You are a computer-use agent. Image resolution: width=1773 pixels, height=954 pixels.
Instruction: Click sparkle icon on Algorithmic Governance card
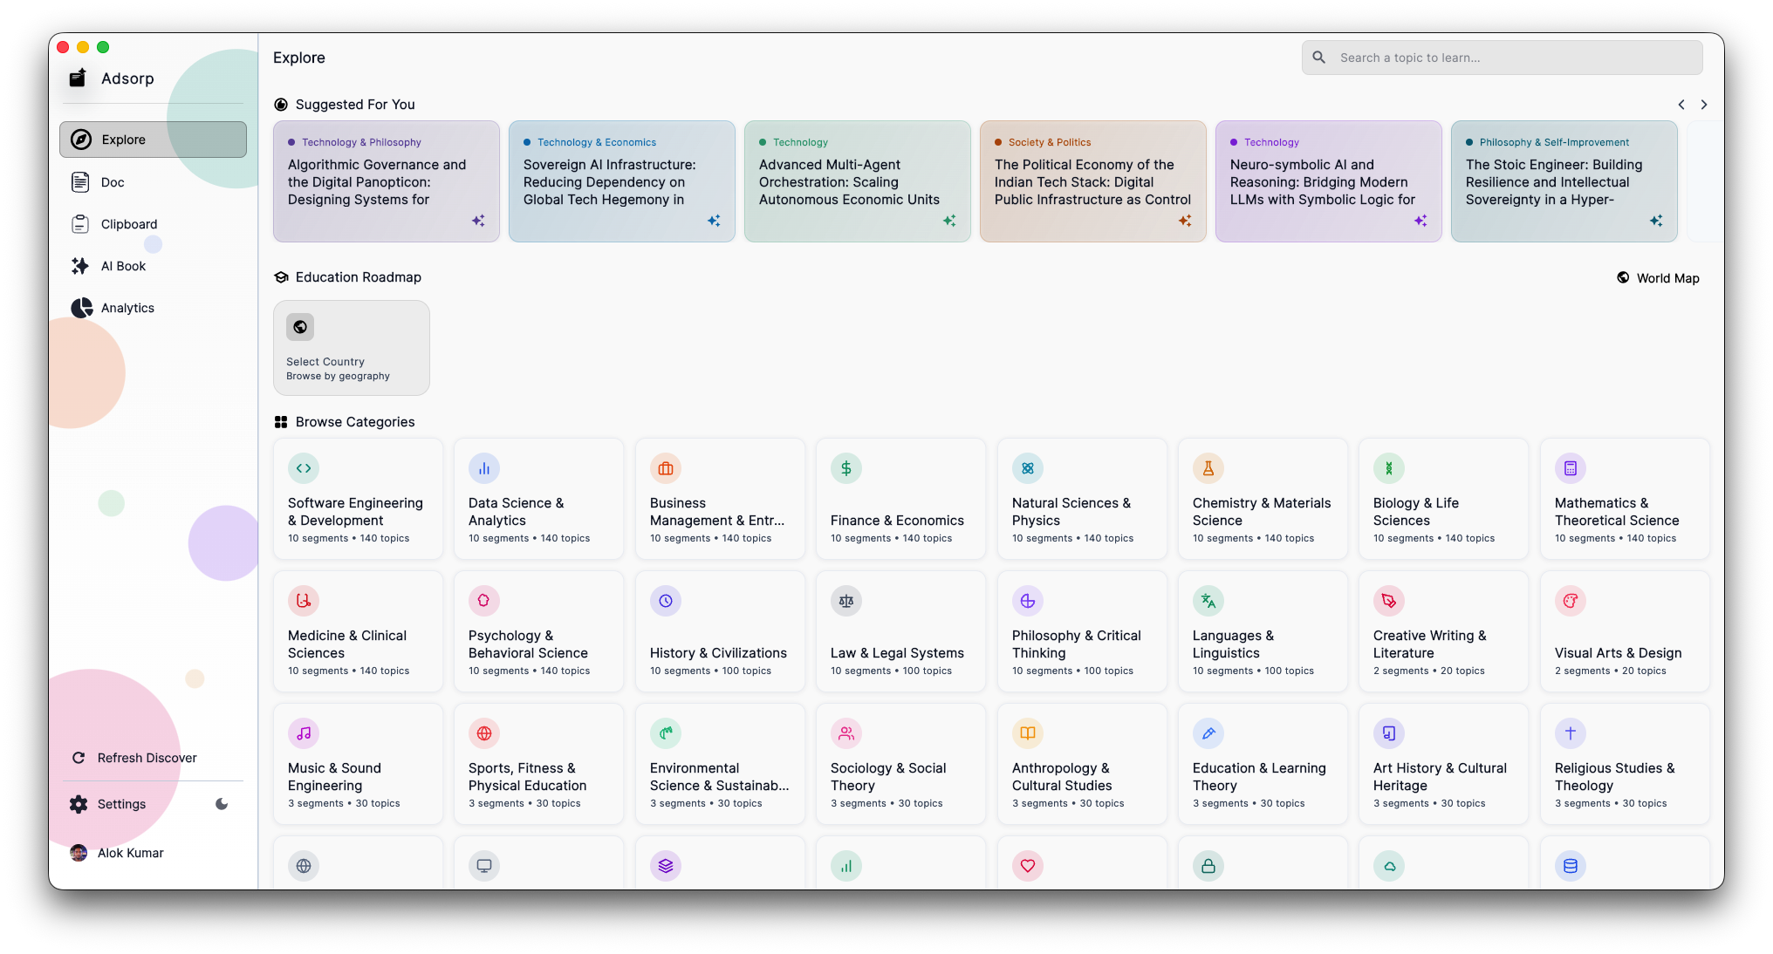click(478, 221)
